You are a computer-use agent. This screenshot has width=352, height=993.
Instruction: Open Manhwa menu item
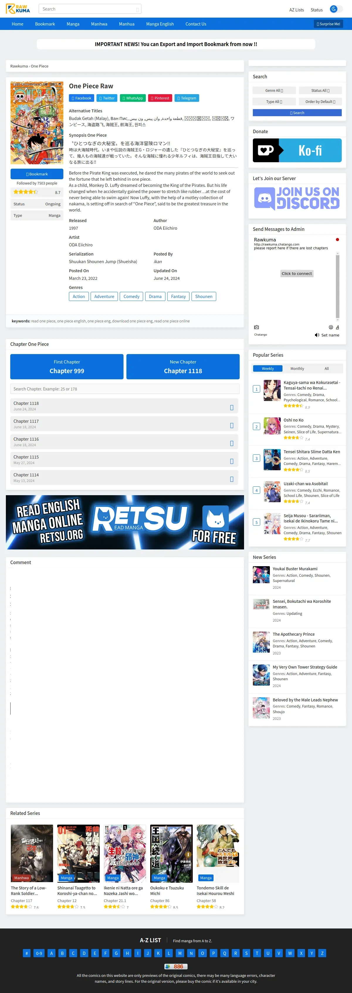click(99, 24)
